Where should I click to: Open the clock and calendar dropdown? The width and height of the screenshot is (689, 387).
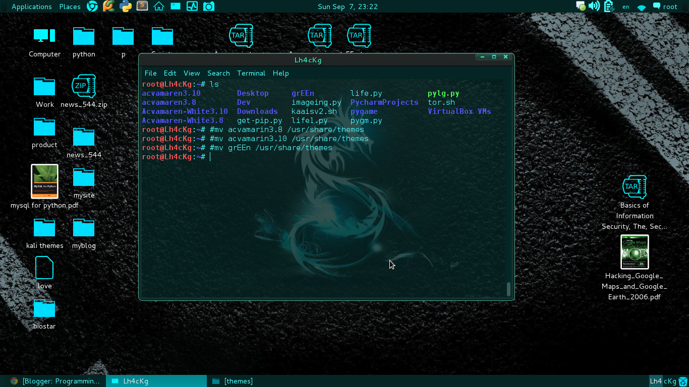click(348, 7)
